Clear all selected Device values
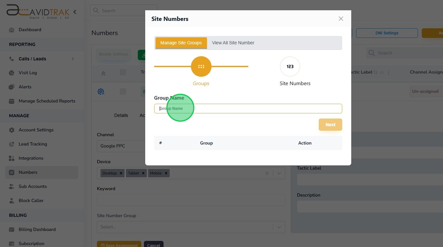This screenshot has width=443, height=247. pos(267,173)
